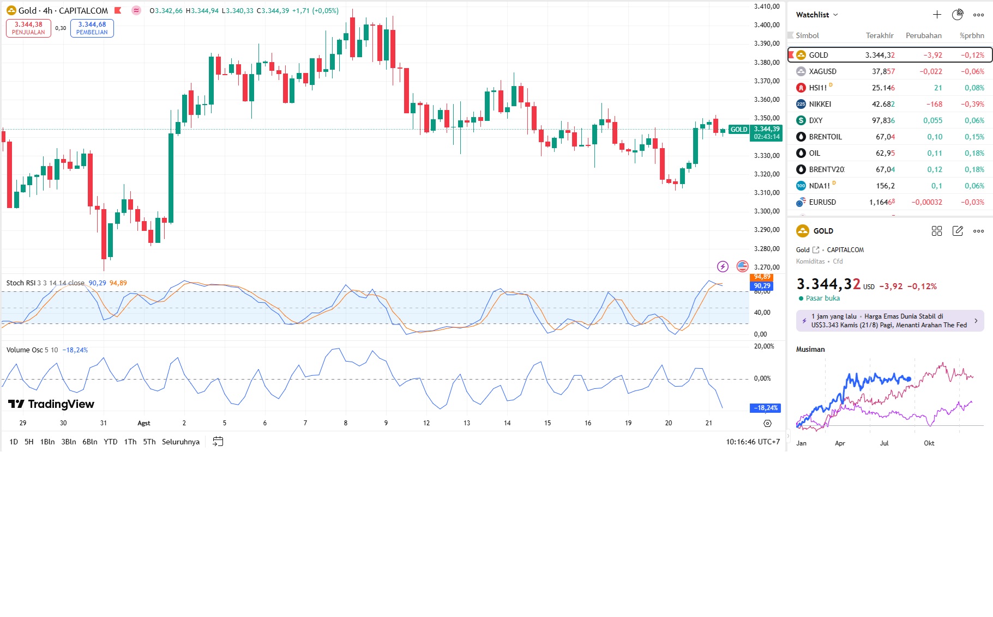Click the lightning bolt icon on chart
993x617 pixels.
click(723, 266)
